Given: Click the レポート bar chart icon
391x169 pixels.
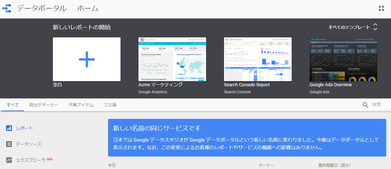Looking at the screenshot, I should [x=9, y=128].
